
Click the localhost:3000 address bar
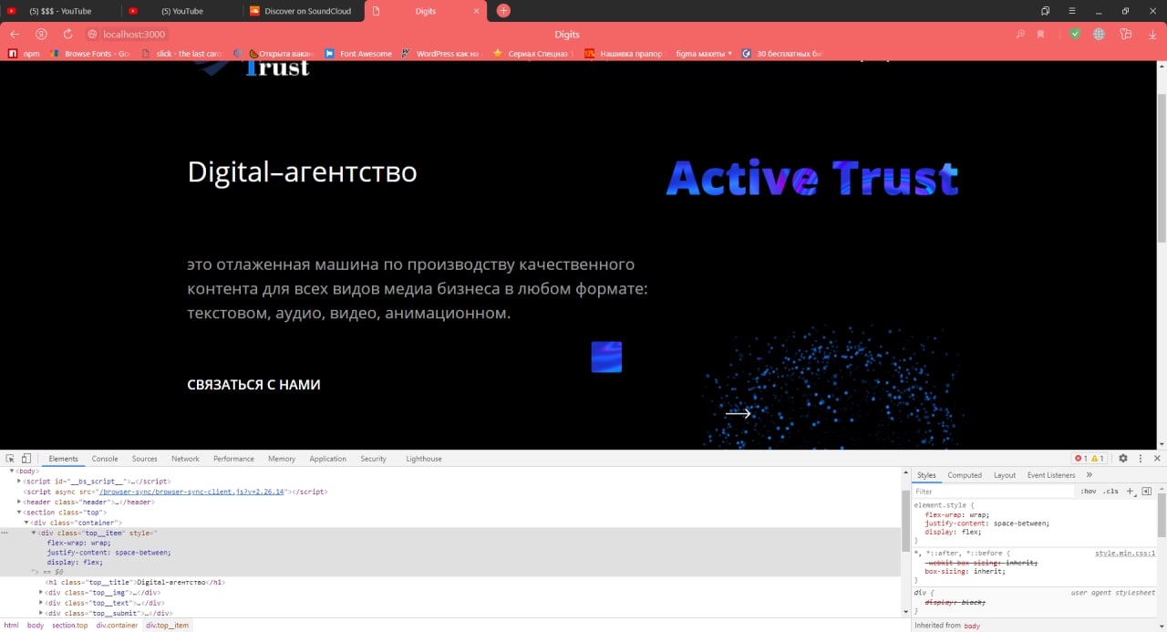click(x=134, y=34)
